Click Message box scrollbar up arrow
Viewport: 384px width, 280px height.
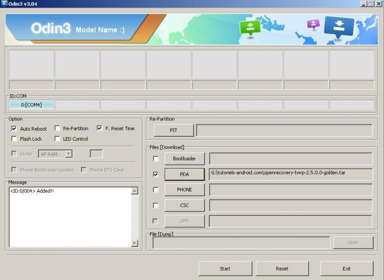(134, 191)
